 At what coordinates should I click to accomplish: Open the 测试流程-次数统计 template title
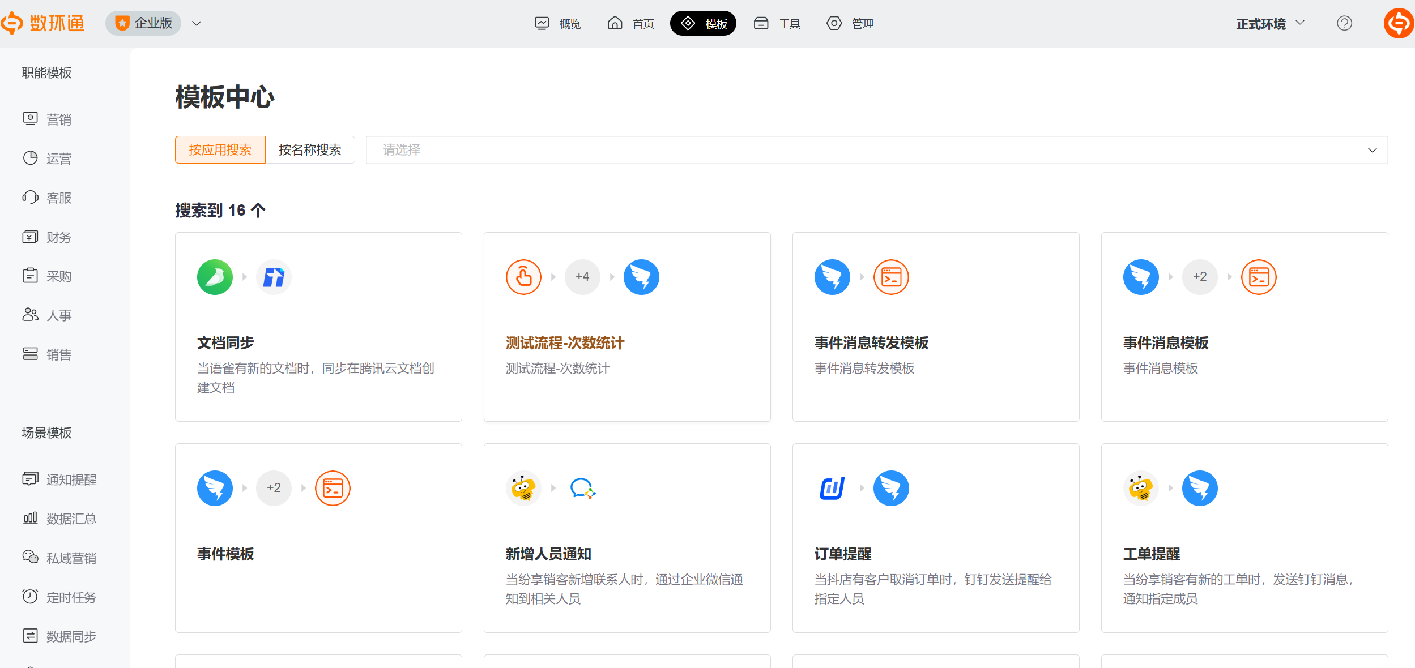[x=565, y=343]
